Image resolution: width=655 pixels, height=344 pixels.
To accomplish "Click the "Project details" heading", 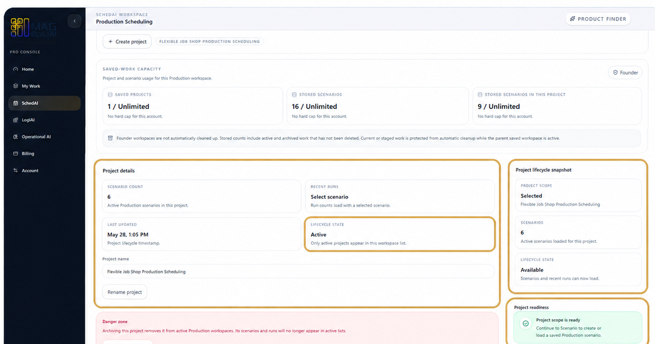I will pos(118,171).
